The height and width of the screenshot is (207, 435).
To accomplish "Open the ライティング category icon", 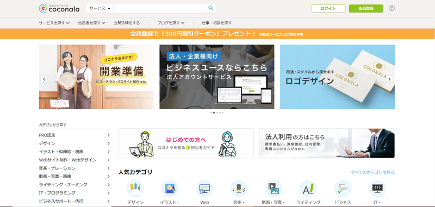I will click(308, 189).
